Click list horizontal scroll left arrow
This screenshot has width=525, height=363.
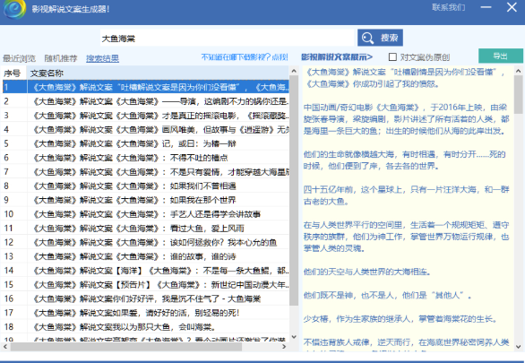coord(4,347)
